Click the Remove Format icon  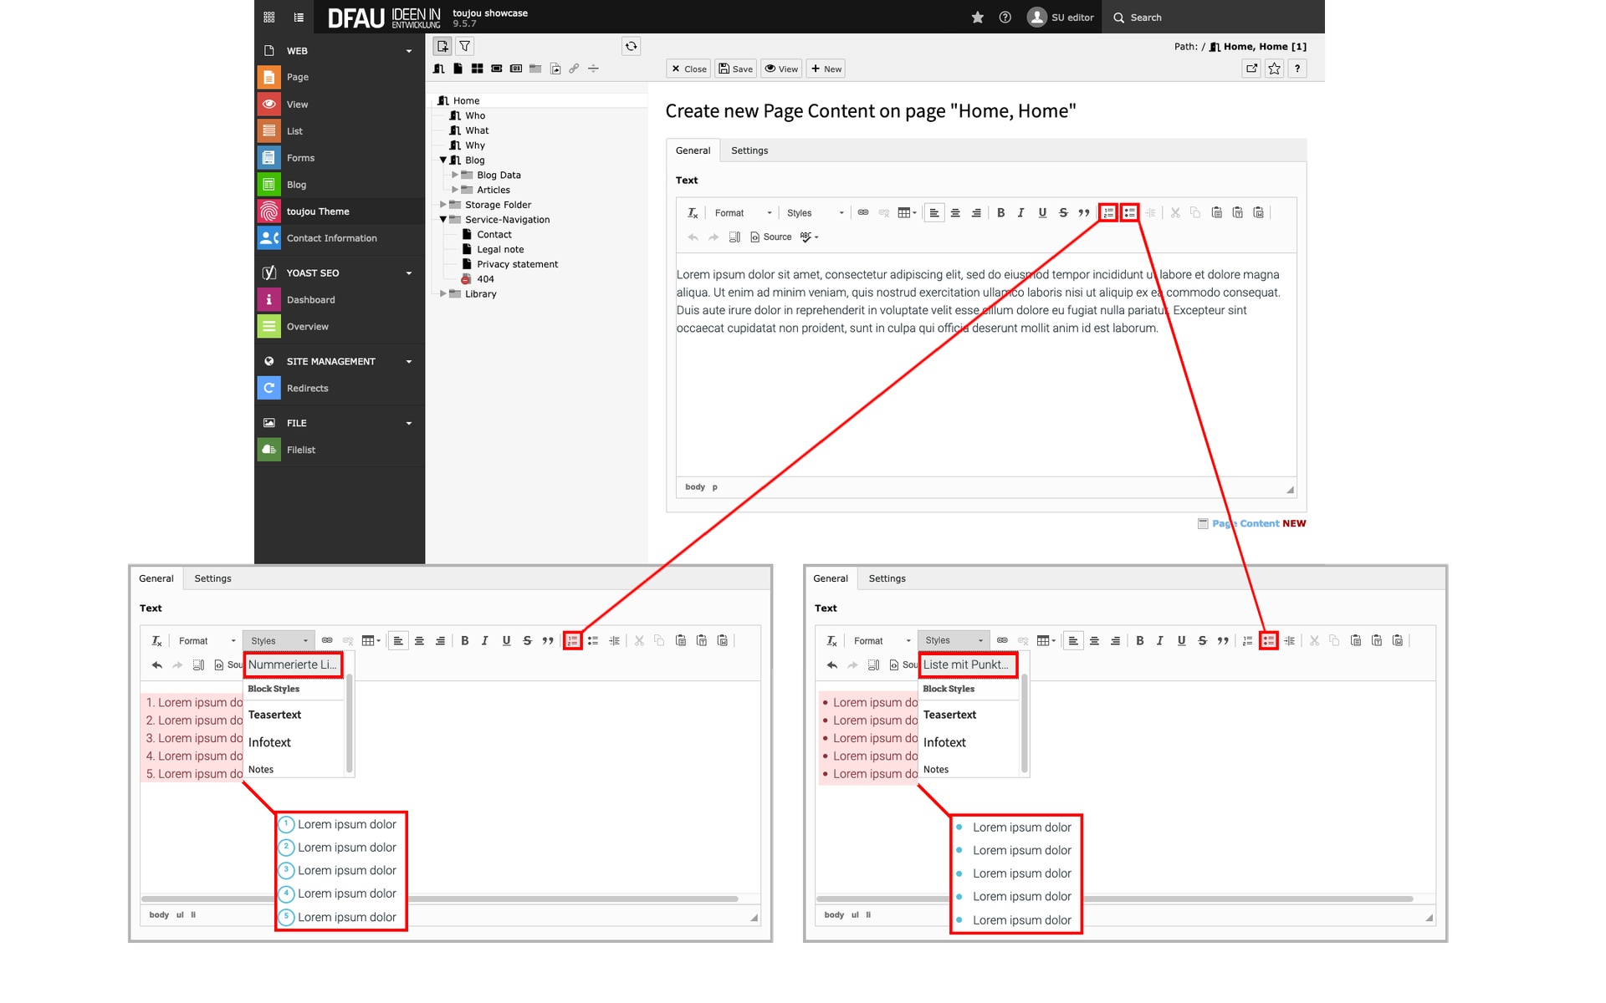693,213
